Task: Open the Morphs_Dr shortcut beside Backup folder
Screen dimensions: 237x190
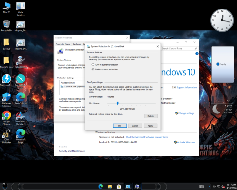Action: tap(20, 44)
